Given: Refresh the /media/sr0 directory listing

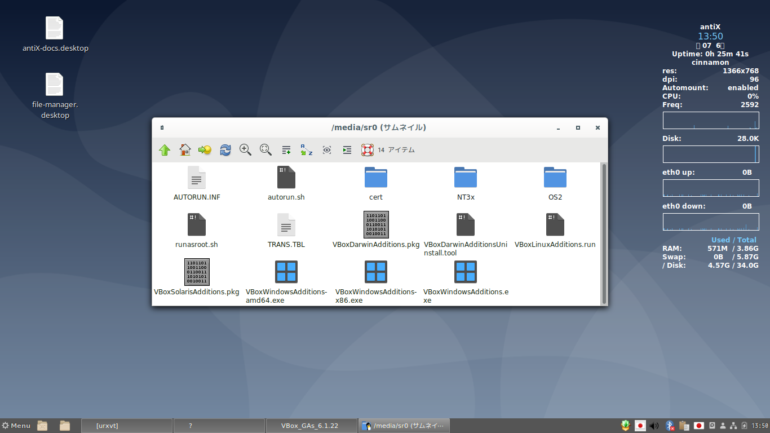Looking at the screenshot, I should pos(225,150).
